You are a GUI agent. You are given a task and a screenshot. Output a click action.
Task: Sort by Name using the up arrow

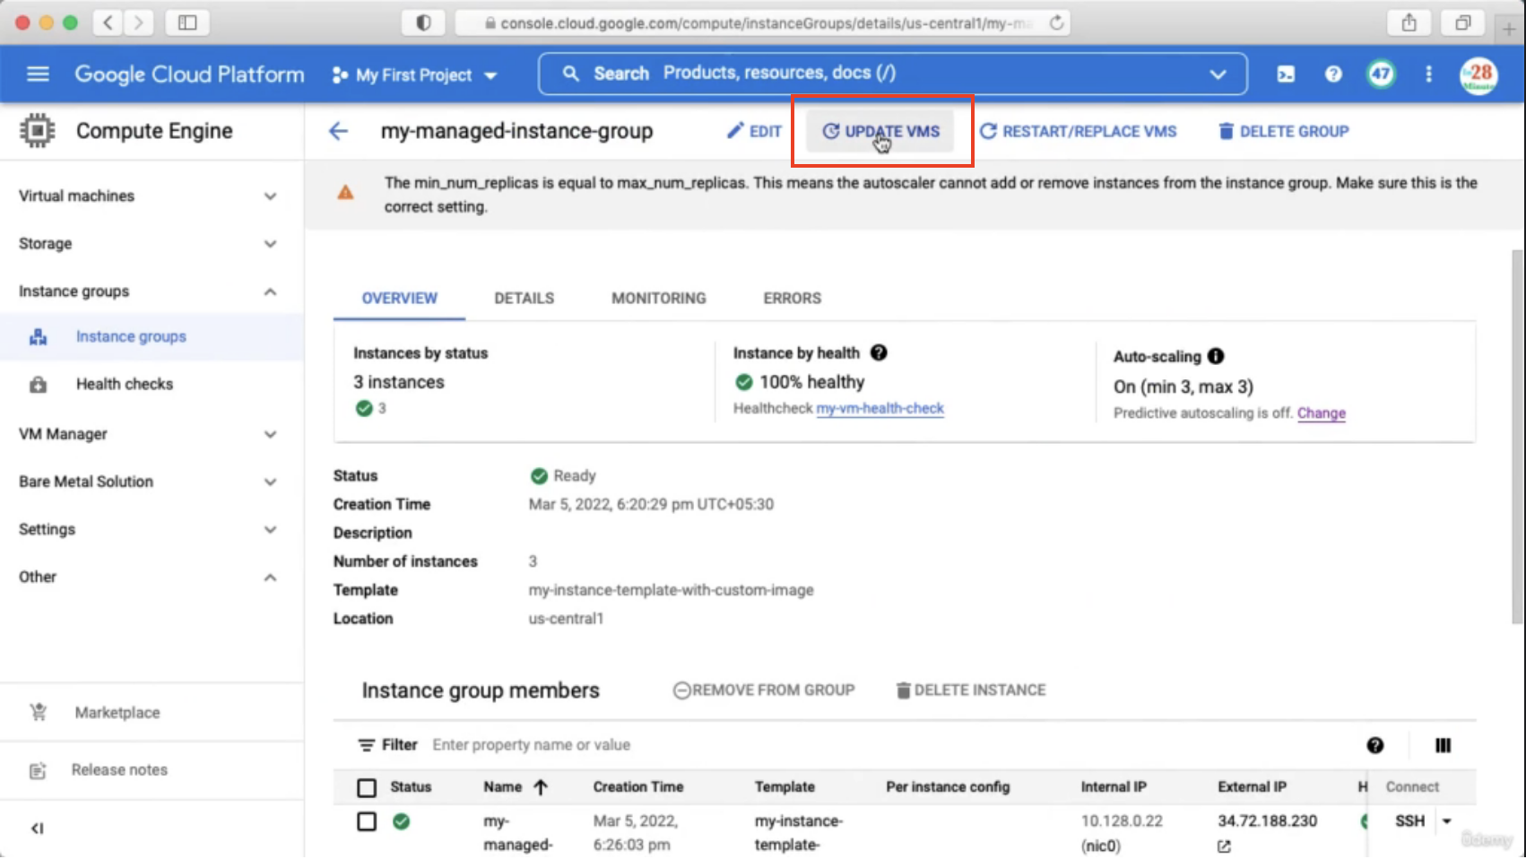[x=541, y=787]
